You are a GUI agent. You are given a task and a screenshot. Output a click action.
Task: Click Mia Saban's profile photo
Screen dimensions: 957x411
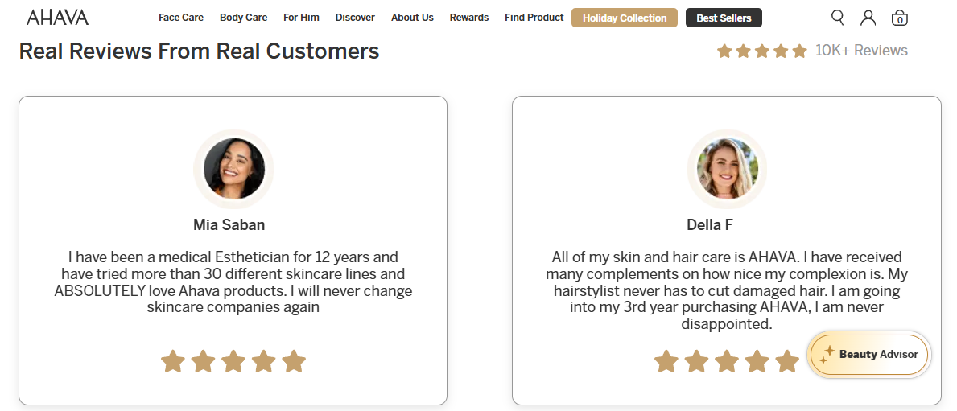point(233,169)
